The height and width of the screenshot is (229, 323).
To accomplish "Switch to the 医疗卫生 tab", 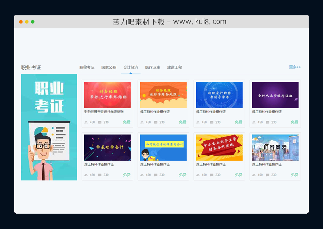I will coord(152,67).
